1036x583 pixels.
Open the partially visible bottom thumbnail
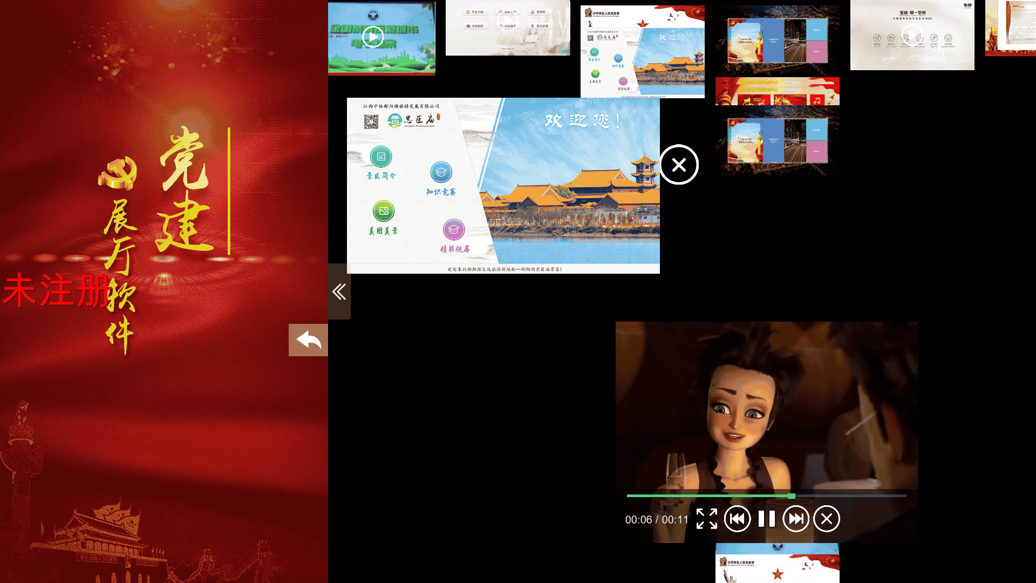coord(777,564)
